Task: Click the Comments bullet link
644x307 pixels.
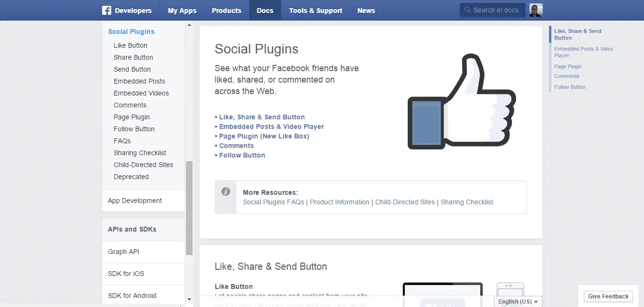Action: click(x=236, y=146)
